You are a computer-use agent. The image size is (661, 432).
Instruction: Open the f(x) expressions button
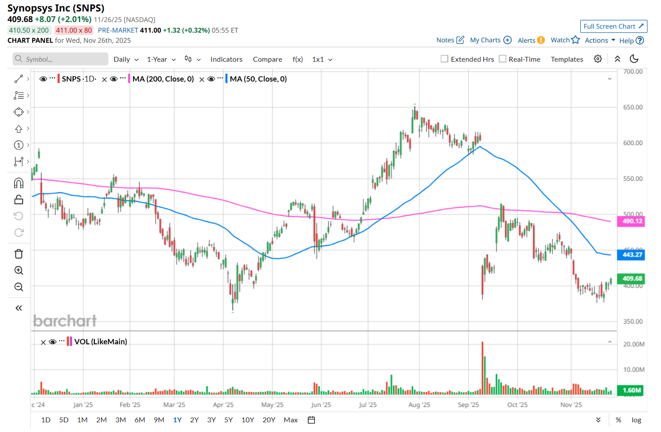point(298,60)
